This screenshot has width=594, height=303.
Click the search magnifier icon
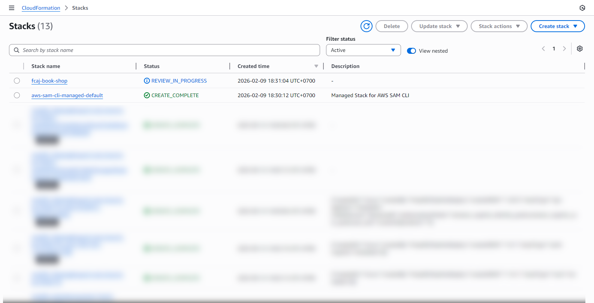pos(16,50)
